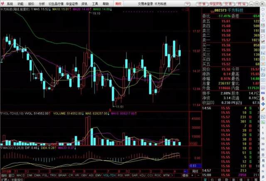Select the pencil drawing tool in sidebar
This screenshot has height=181, width=266.
point(263,109)
